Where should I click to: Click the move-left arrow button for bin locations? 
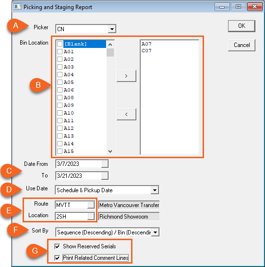coord(126,114)
